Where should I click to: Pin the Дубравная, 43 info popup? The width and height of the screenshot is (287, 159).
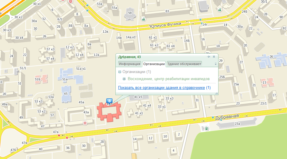click(208, 57)
